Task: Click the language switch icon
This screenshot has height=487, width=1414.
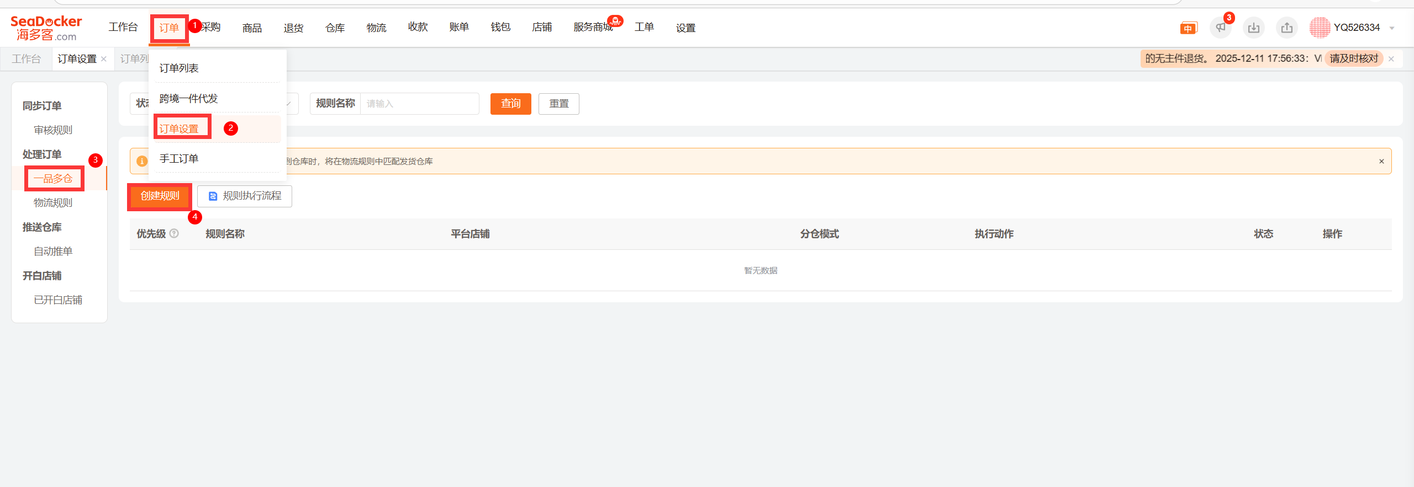Action: [1188, 28]
